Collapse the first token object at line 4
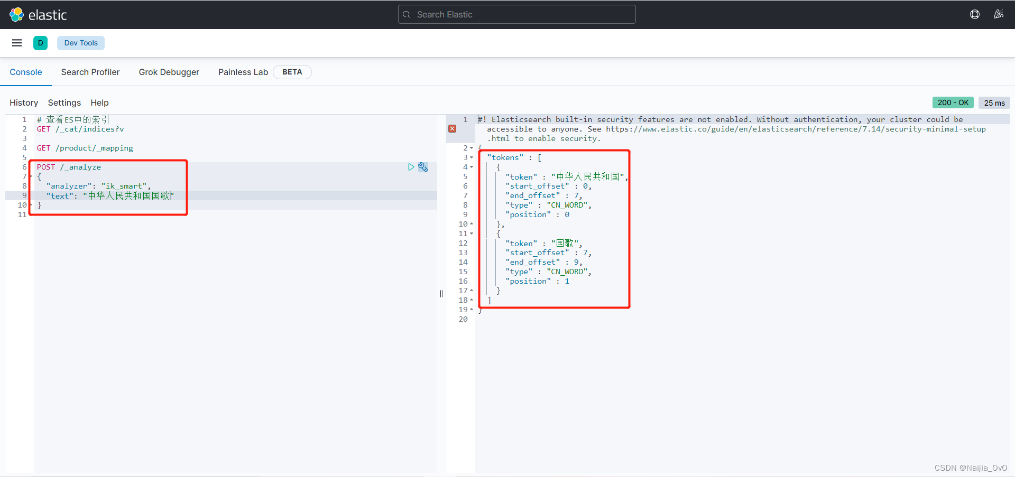The height and width of the screenshot is (477, 1015). pos(472,167)
